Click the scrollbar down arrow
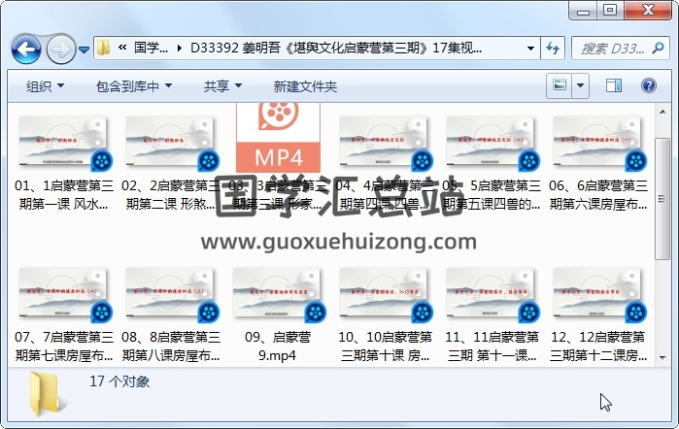Screen dimensions: 679x429 tap(662, 357)
